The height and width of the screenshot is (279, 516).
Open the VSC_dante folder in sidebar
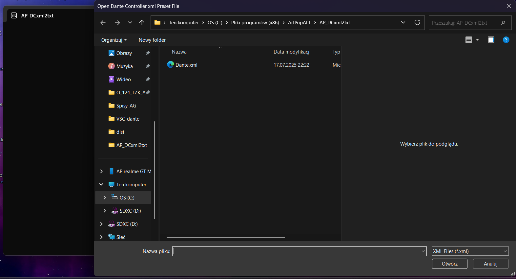(128, 119)
